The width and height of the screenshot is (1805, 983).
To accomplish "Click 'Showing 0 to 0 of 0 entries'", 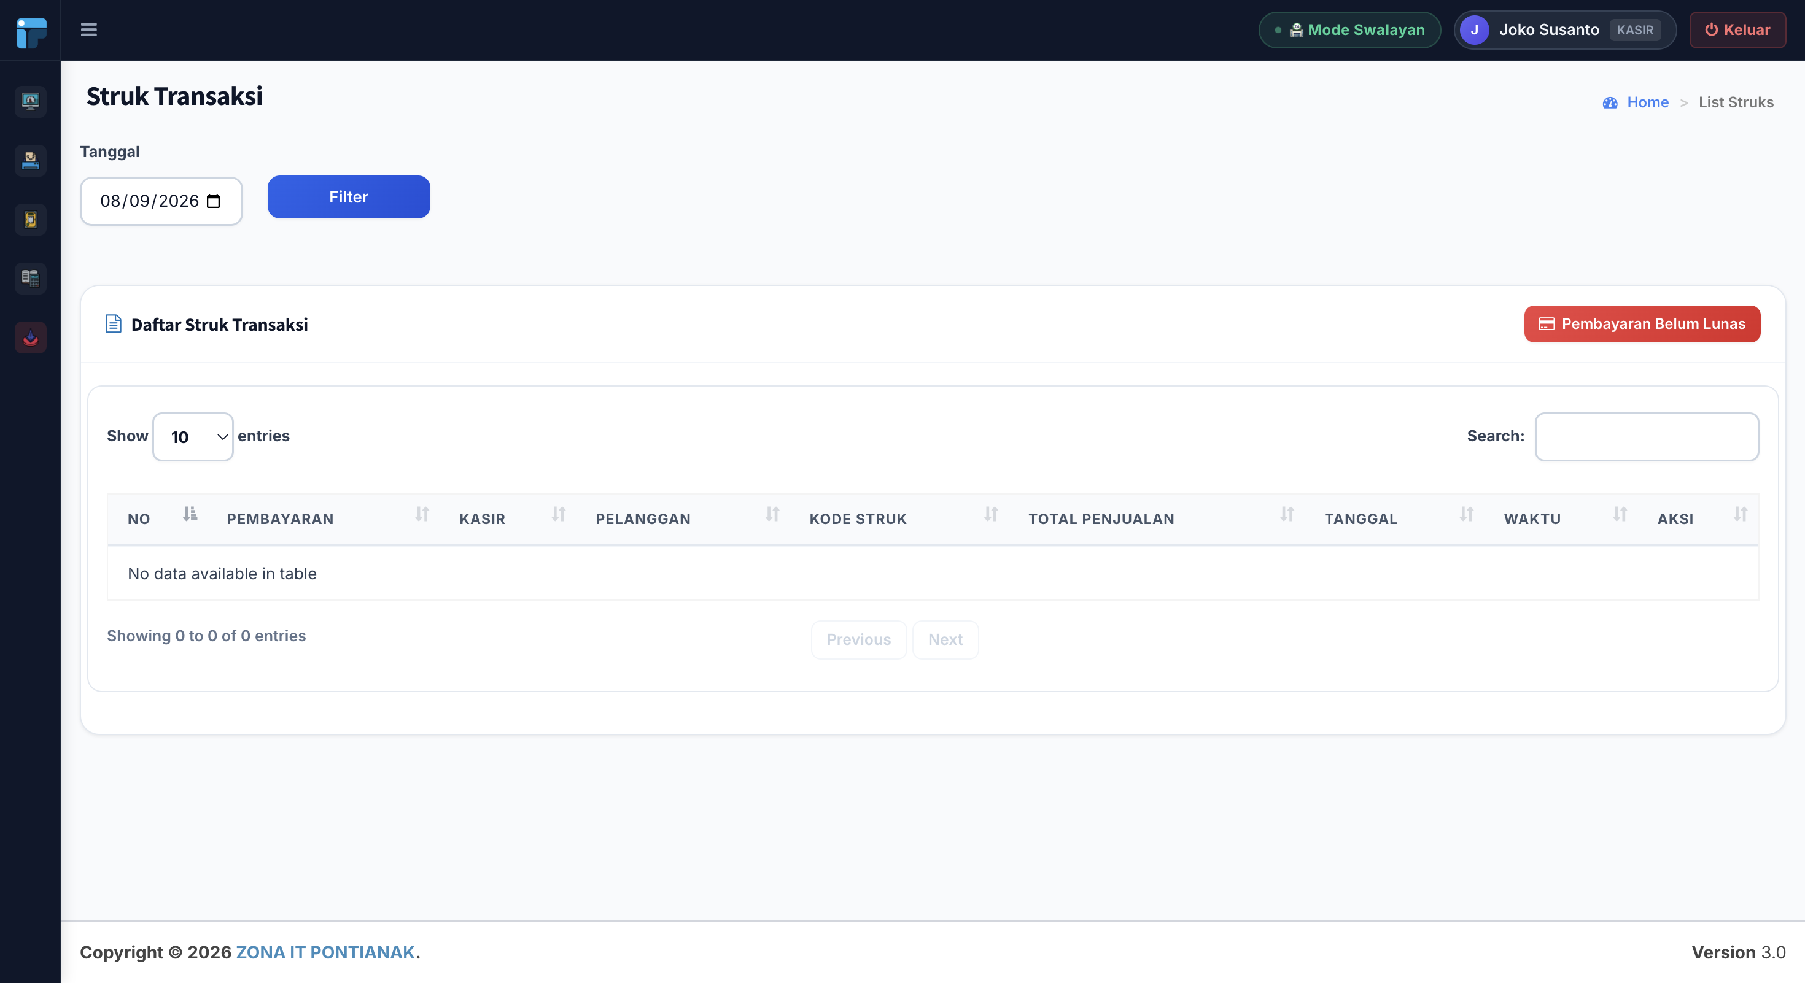I will 206,636.
